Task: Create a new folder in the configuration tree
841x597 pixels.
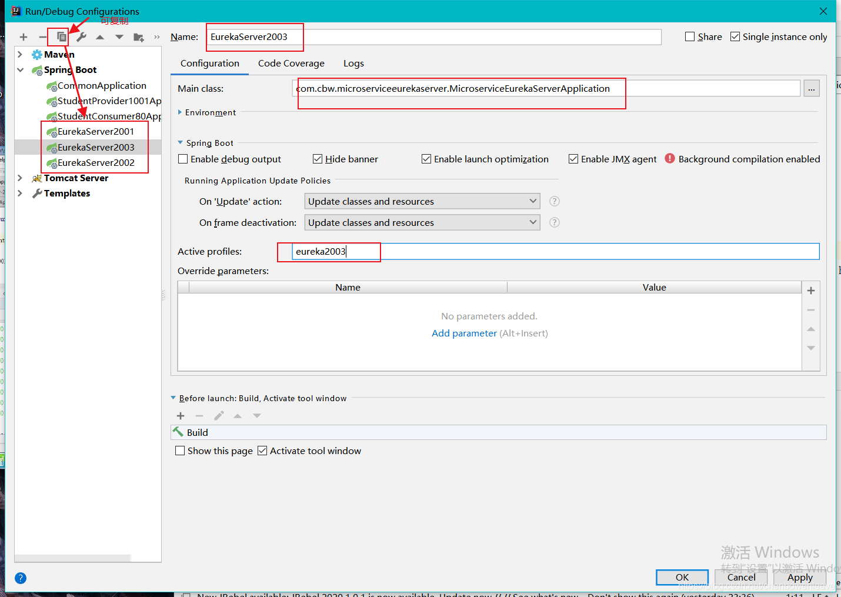Action: pos(139,38)
